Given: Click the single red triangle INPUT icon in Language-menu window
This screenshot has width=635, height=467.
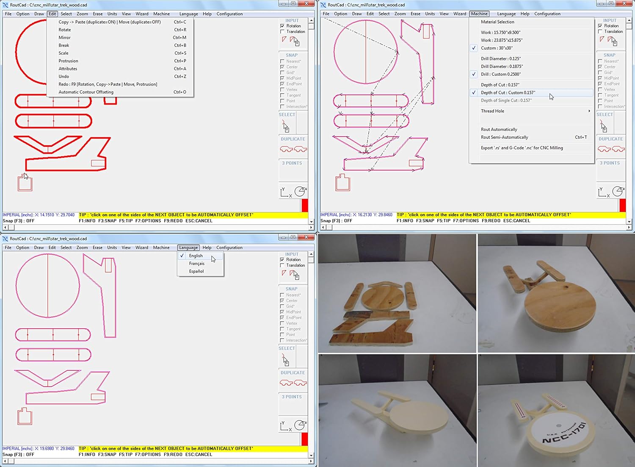Looking at the screenshot, I should click(x=284, y=273).
